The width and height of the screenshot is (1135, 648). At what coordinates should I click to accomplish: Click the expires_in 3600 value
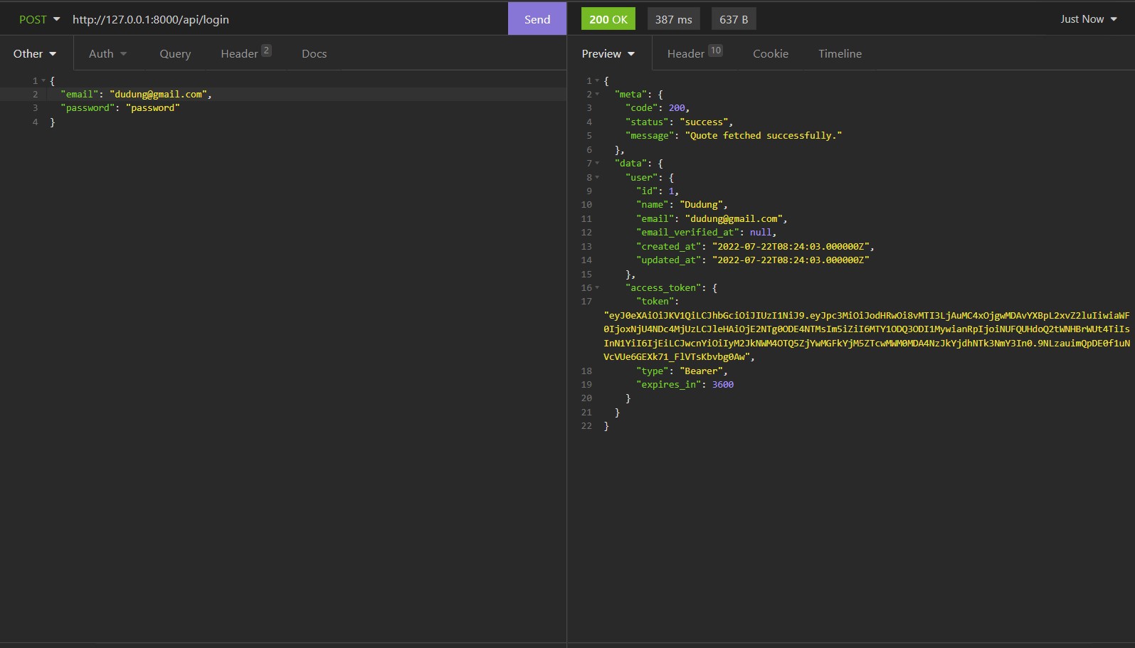click(723, 385)
